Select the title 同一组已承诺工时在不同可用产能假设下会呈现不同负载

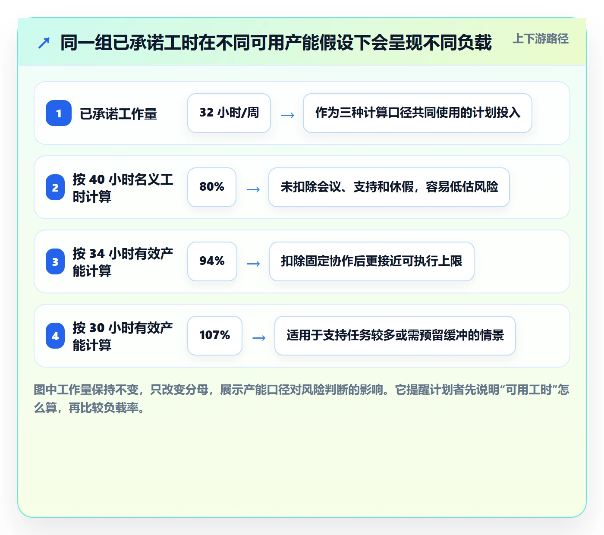[276, 43]
